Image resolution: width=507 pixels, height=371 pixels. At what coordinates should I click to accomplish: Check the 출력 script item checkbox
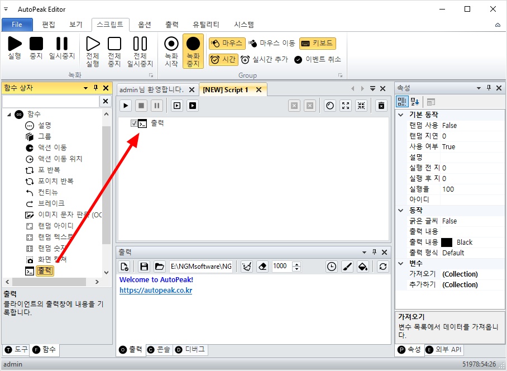pyautogui.click(x=133, y=123)
